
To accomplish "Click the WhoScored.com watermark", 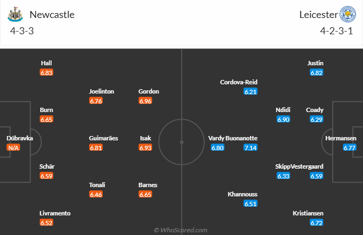I will [180, 230].
